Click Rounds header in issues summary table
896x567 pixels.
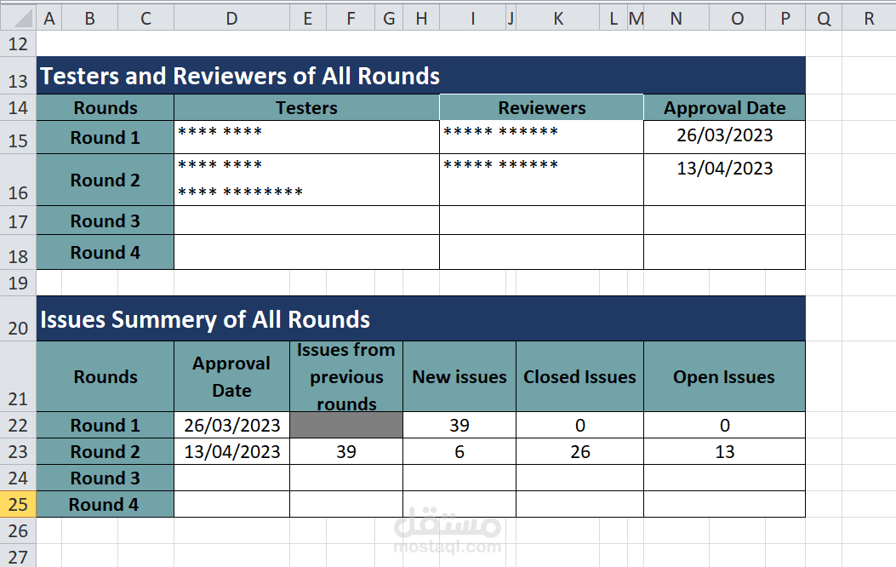[106, 376]
